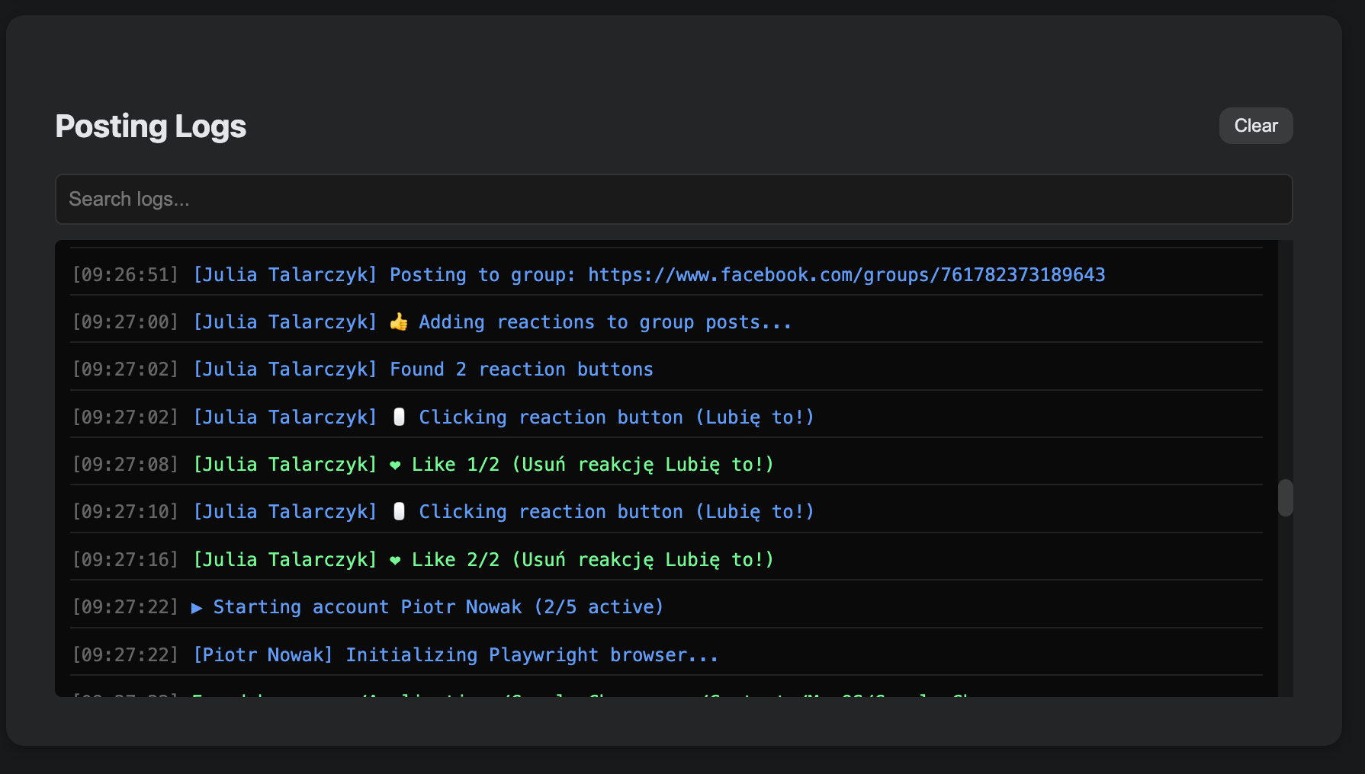The width and height of the screenshot is (1365, 774).
Task: Click the mouse icon in the 09:27:10 log line
Action: coord(399,512)
